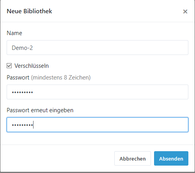This screenshot has height=173, width=195.
Task: Focus the Name input field
Action: click(x=97, y=48)
